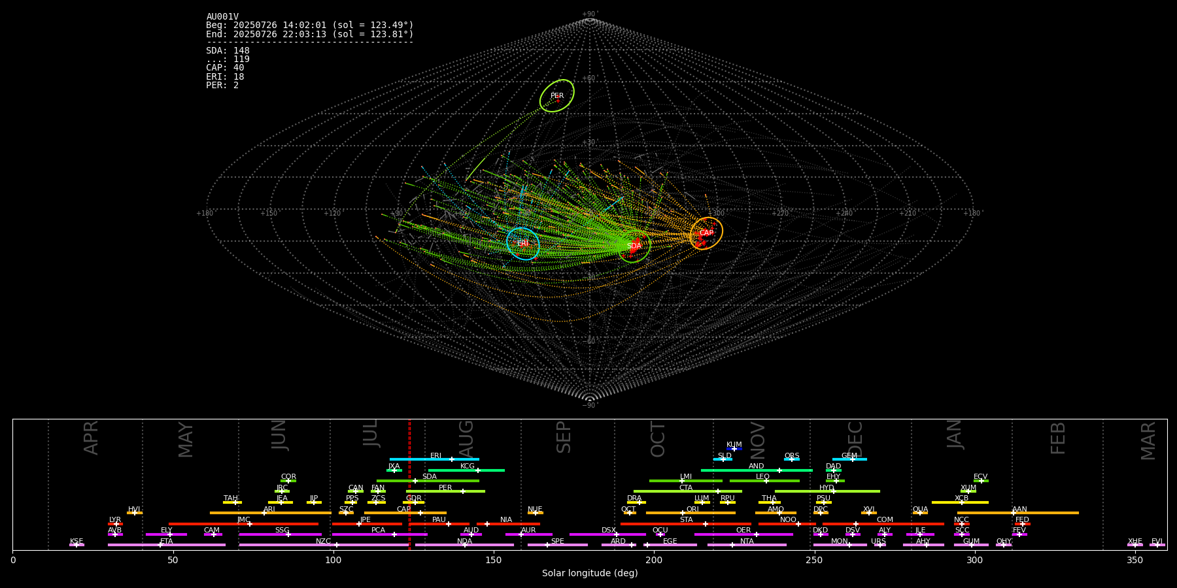Click the SPE shower bar

pyautogui.click(x=557, y=545)
